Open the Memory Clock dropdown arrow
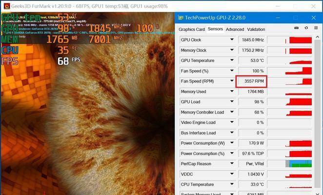This screenshot has width=323, height=195. [x=232, y=50]
